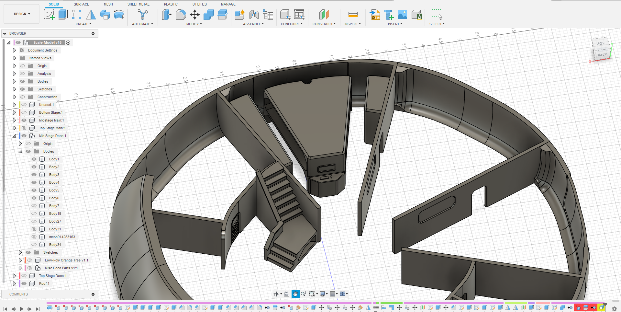Click the ViewCube BACK face

(x=602, y=55)
